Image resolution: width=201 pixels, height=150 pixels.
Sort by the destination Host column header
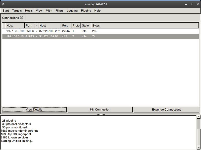click(x=49, y=26)
